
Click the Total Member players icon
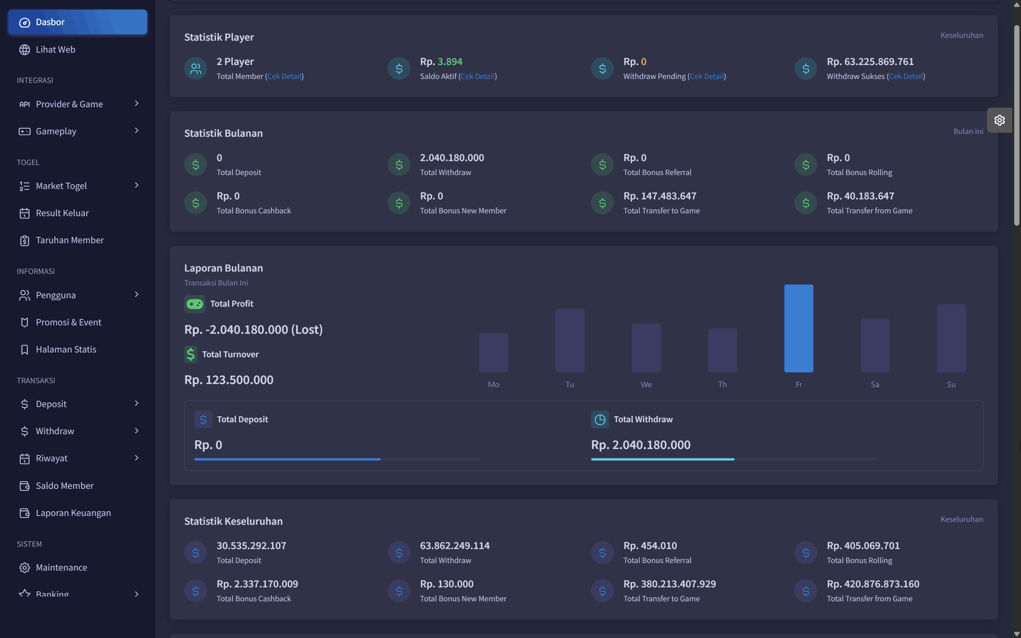[195, 68]
